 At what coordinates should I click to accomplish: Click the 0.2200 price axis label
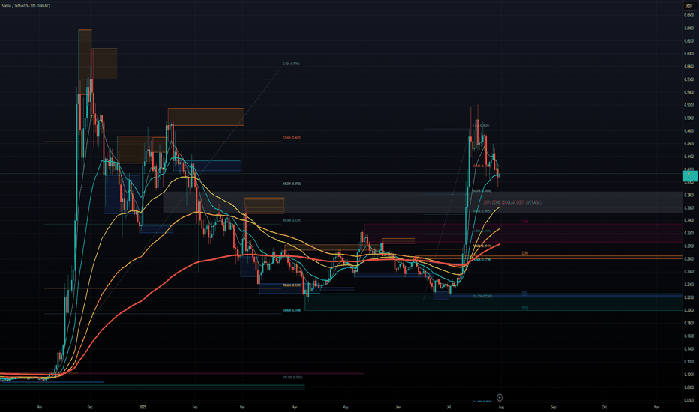tap(688, 297)
